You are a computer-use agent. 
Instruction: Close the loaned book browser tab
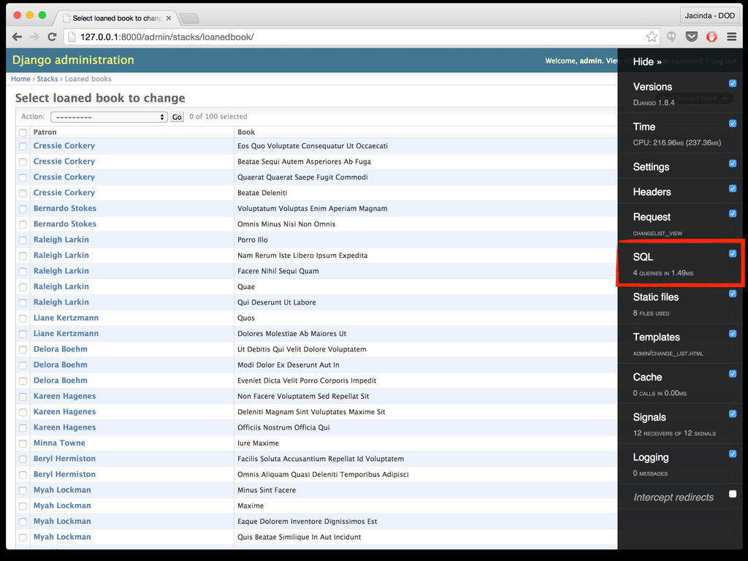click(169, 18)
